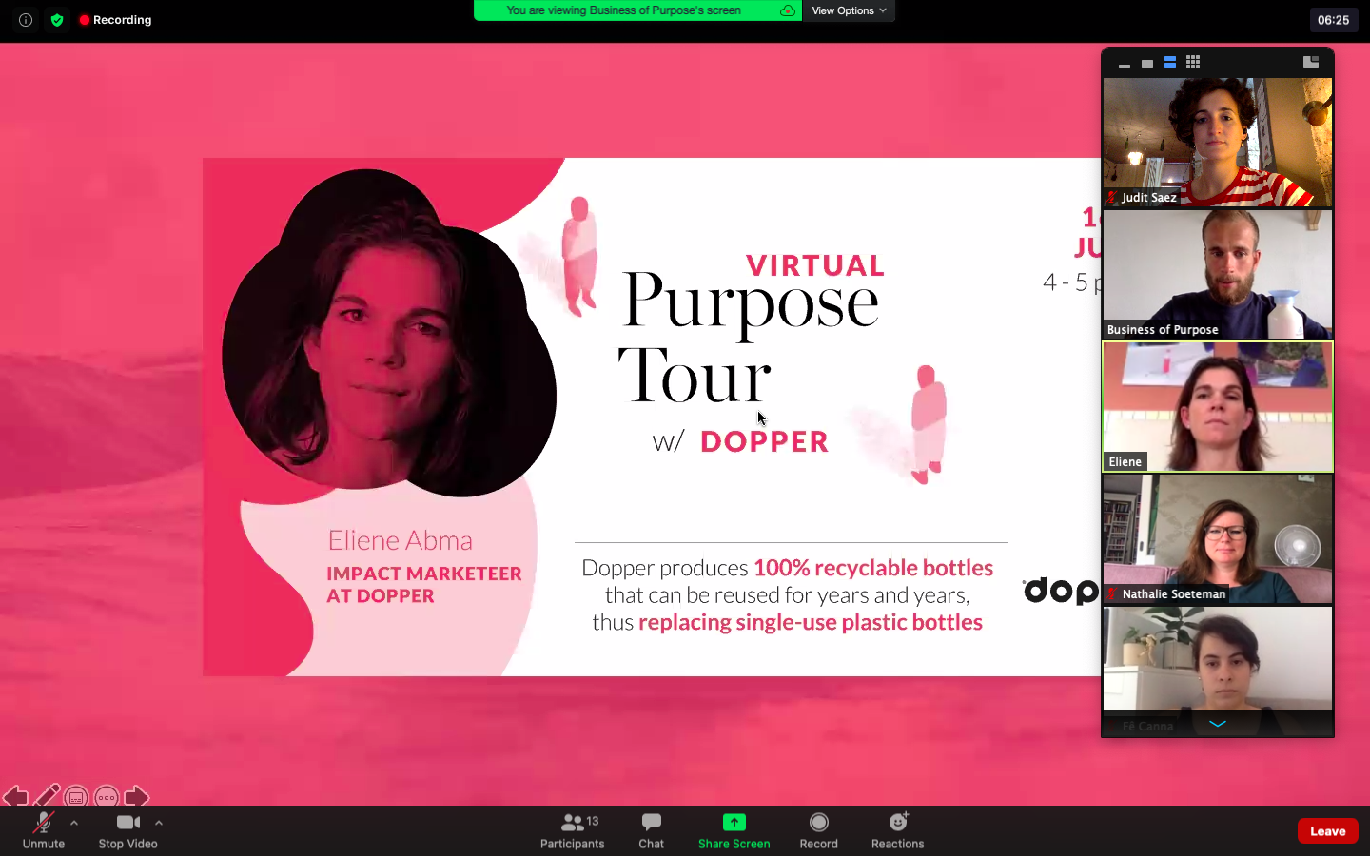This screenshot has height=856, width=1370.
Task: Select Eliene's highlighted video thumbnail
Action: (1218, 407)
